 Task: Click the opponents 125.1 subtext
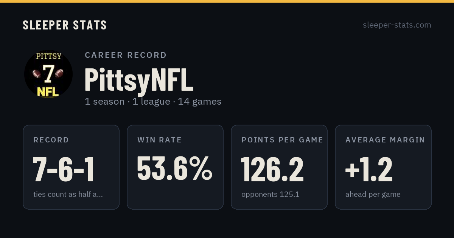point(270,195)
